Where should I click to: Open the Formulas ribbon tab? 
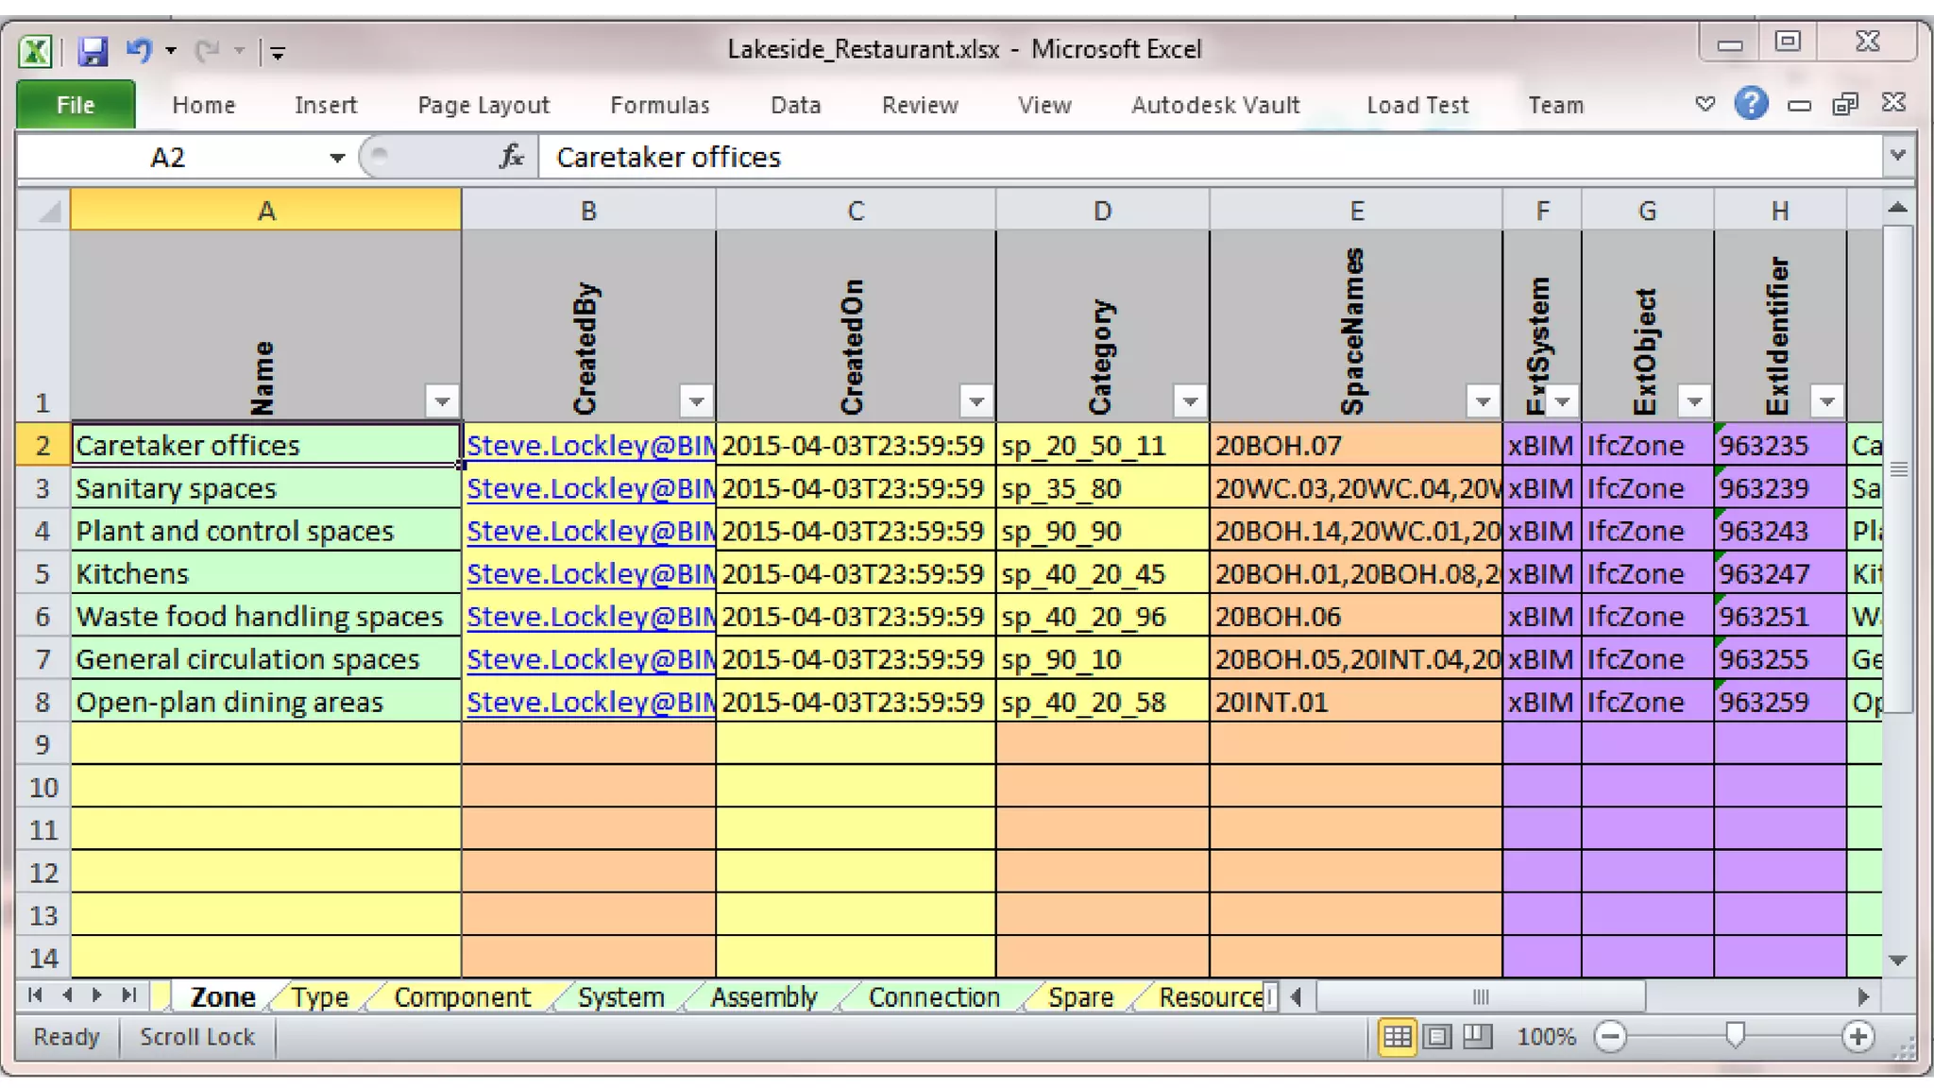659,105
